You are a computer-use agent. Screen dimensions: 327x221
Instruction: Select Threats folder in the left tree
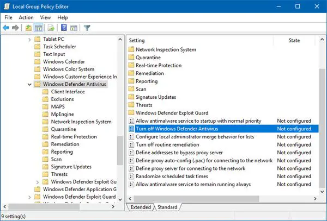click(59, 174)
